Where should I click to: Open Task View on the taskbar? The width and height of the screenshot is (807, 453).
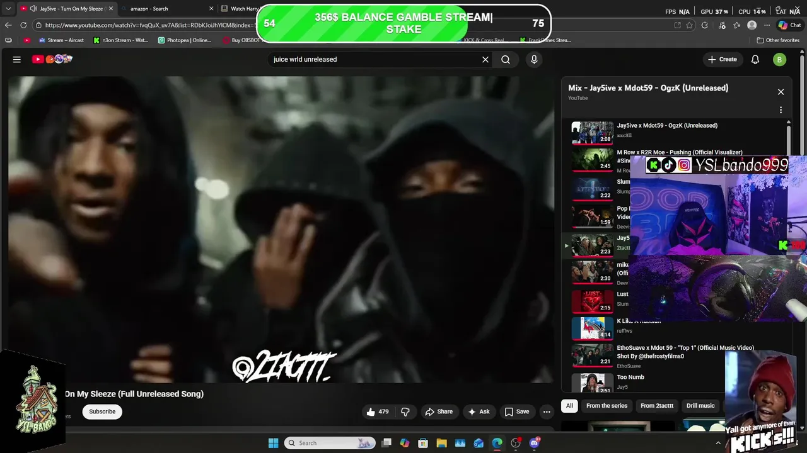click(x=386, y=443)
